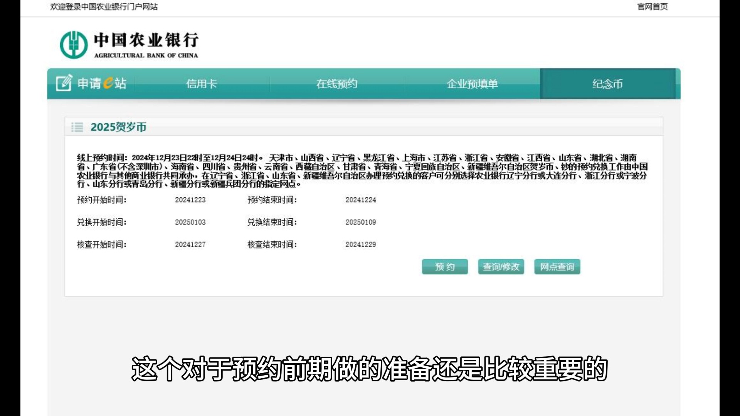Click the 核查开始时间 label
Image resolution: width=740 pixels, height=416 pixels.
click(102, 245)
